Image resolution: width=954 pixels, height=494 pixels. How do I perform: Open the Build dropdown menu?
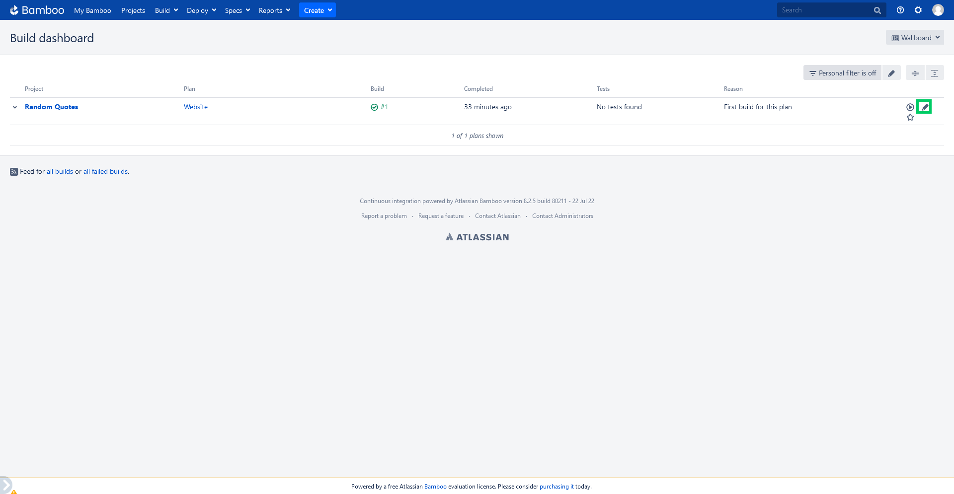166,10
